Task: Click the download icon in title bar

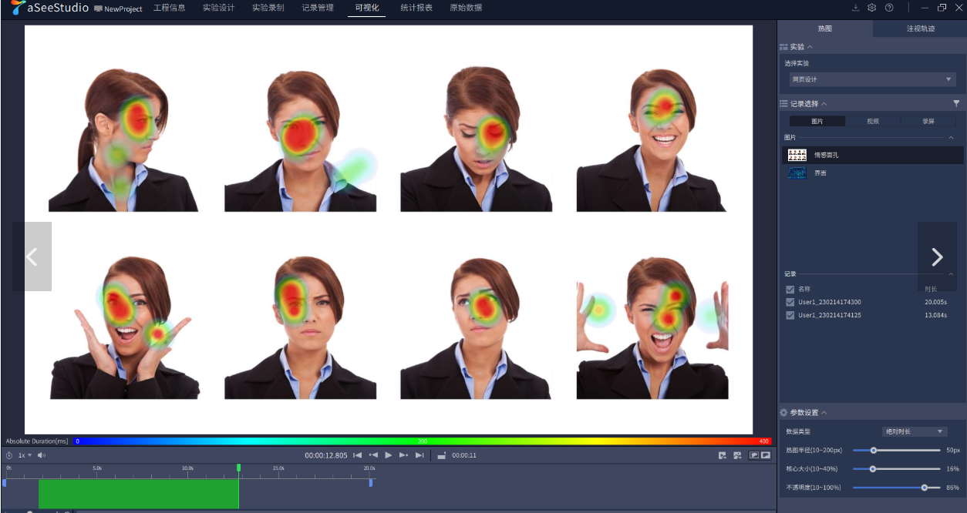Action: point(855,8)
